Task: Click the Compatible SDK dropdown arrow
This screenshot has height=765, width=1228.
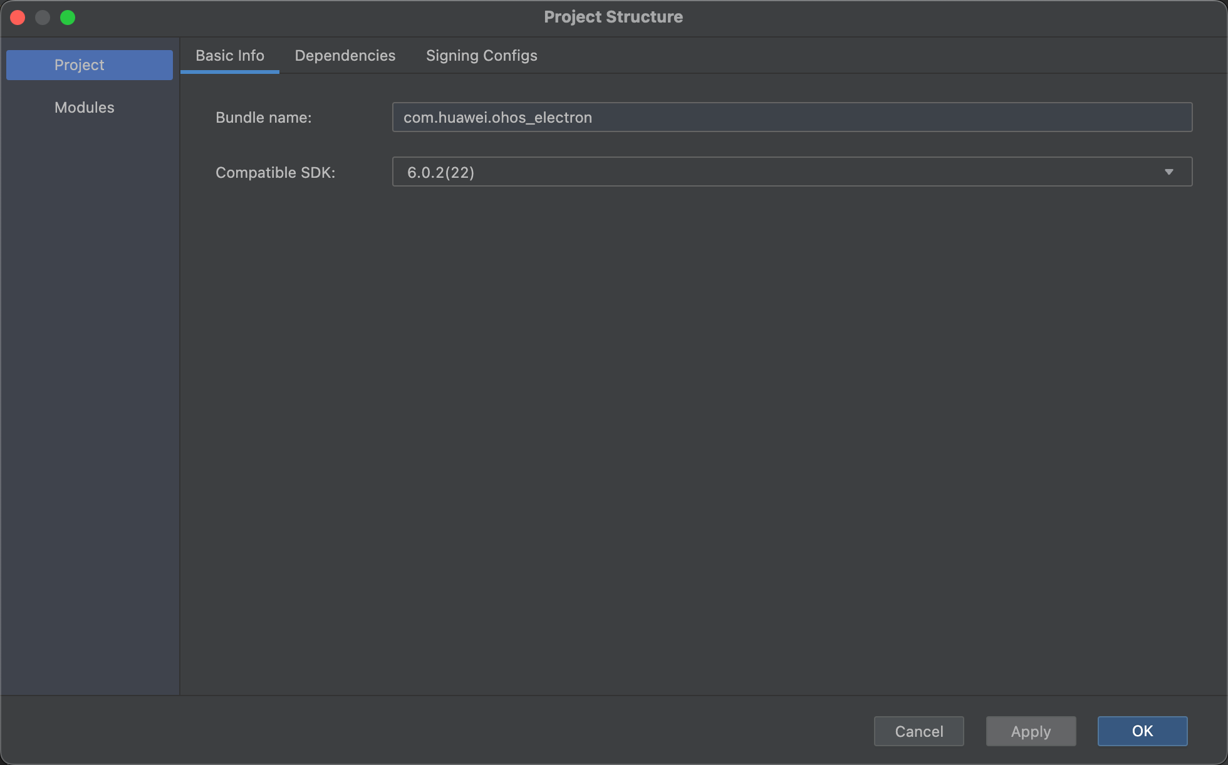Action: coord(1168,172)
